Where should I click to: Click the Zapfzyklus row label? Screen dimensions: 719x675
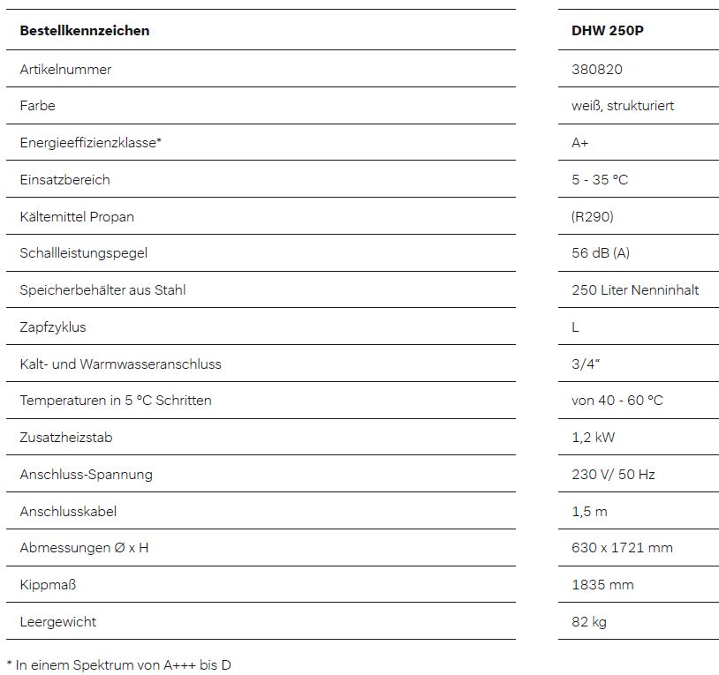53,327
